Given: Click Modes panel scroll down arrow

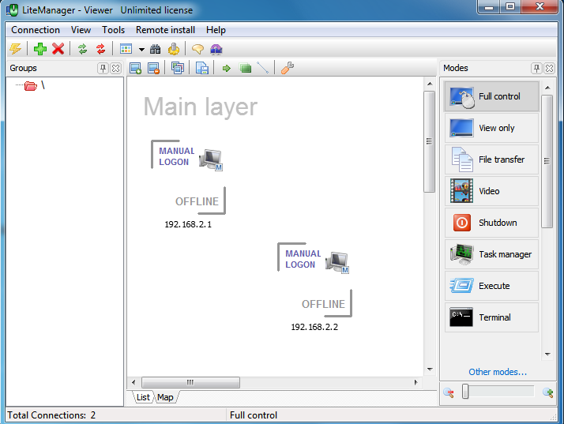Looking at the screenshot, I should pyautogui.click(x=547, y=355).
